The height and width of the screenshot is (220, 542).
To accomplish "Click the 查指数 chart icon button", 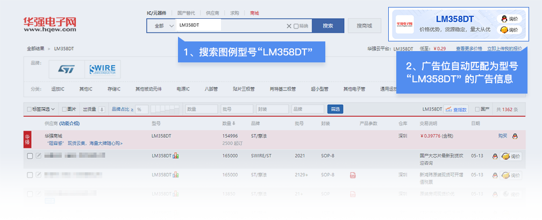I will click(x=456, y=109).
